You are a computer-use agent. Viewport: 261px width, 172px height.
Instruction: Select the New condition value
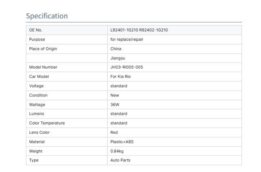click(115, 95)
